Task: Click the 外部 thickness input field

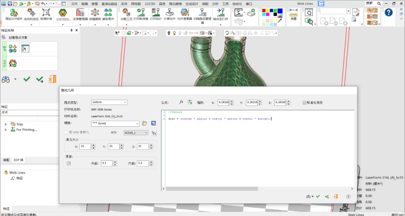Action: [x=106, y=163]
